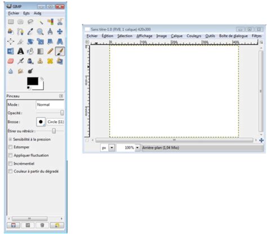Screen dimensions: 267x234
Task: Open the px unit dropdown
Action: coord(112,148)
